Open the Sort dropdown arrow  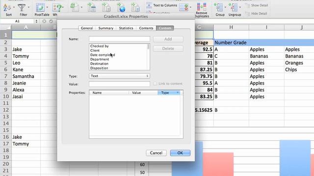pos(14,7)
